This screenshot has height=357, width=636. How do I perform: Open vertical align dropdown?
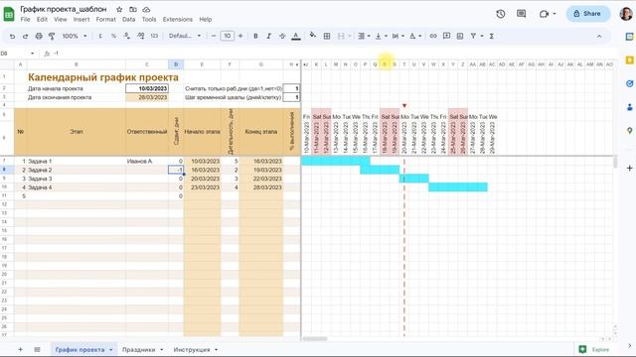pyautogui.click(x=381, y=36)
